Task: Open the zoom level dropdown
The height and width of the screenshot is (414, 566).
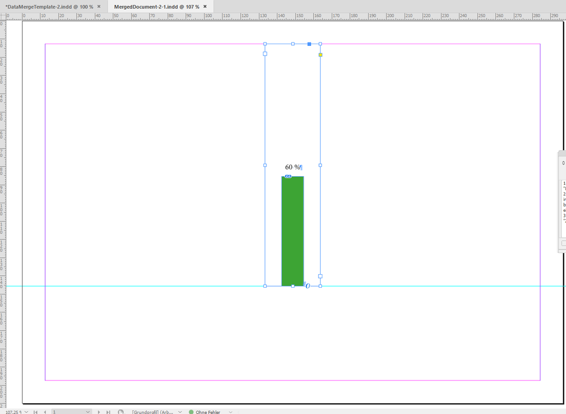Action: tap(27, 412)
